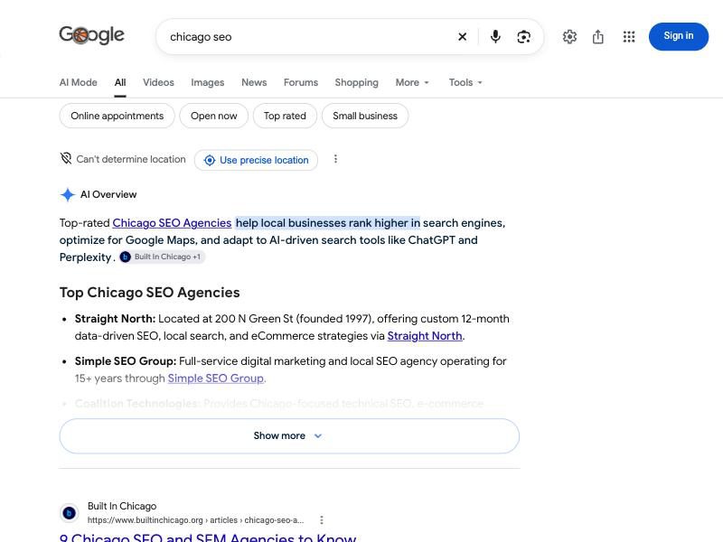The width and height of the screenshot is (723, 542).
Task: Click the share icon in header
Action: (598, 36)
